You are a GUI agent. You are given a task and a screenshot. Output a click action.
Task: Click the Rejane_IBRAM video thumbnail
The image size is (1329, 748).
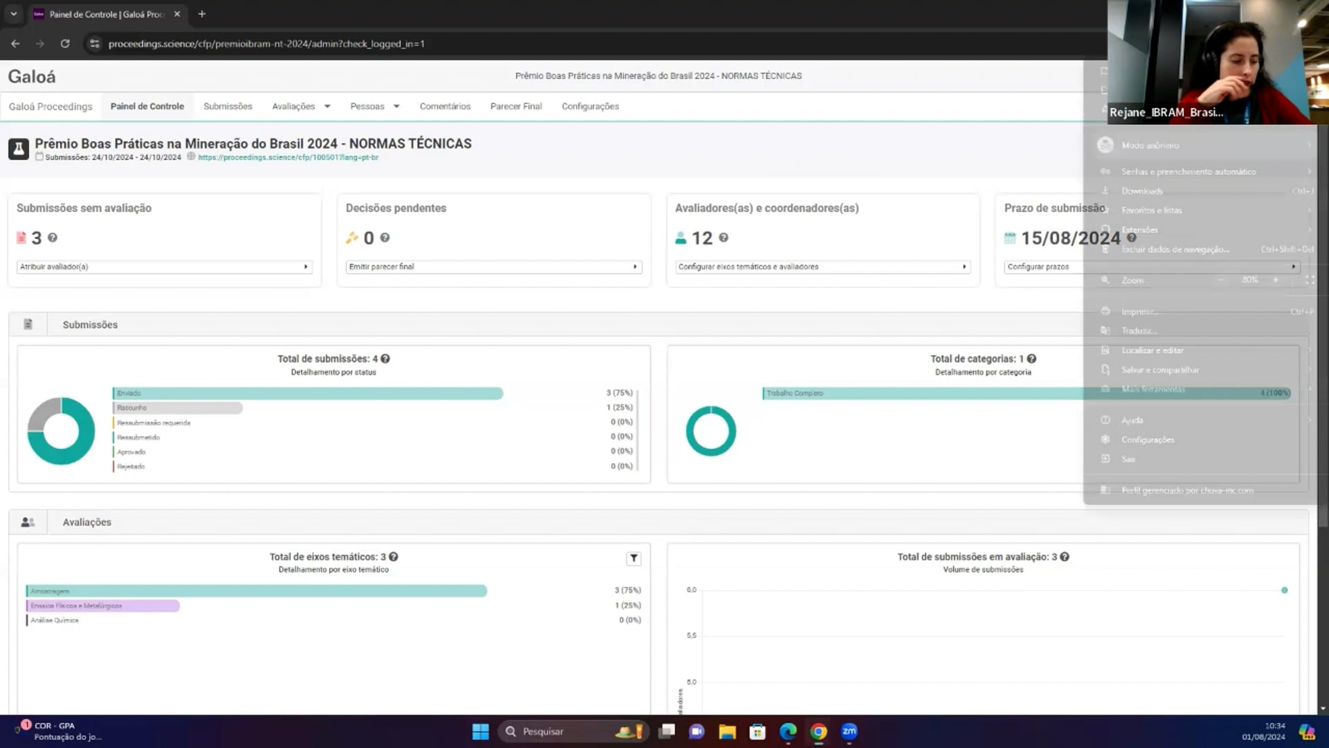[x=1218, y=62]
